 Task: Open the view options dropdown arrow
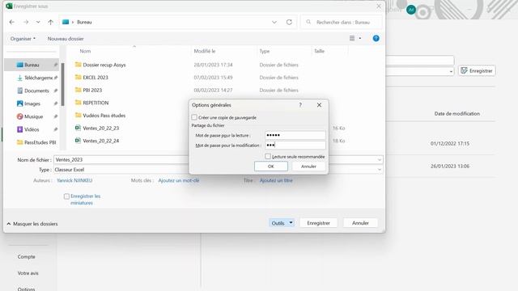[359, 39]
